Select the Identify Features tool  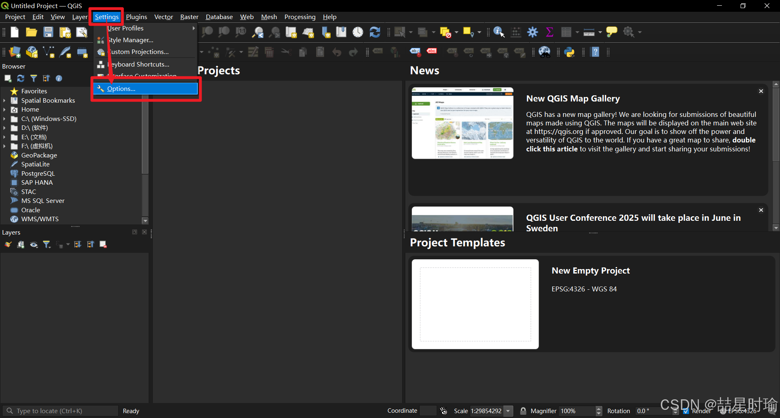click(x=499, y=32)
